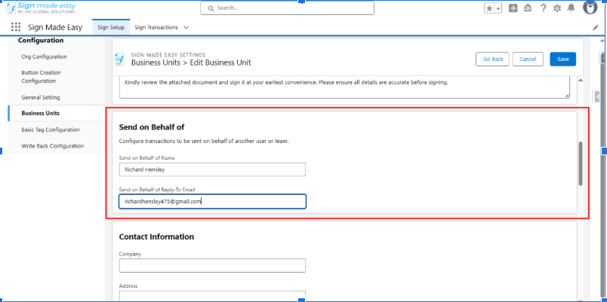607x302 pixels.
Task: Open Org Configuration in the sidebar
Action: click(44, 56)
